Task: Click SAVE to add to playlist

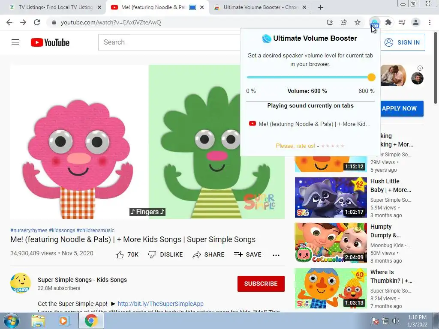Action: [x=248, y=254]
